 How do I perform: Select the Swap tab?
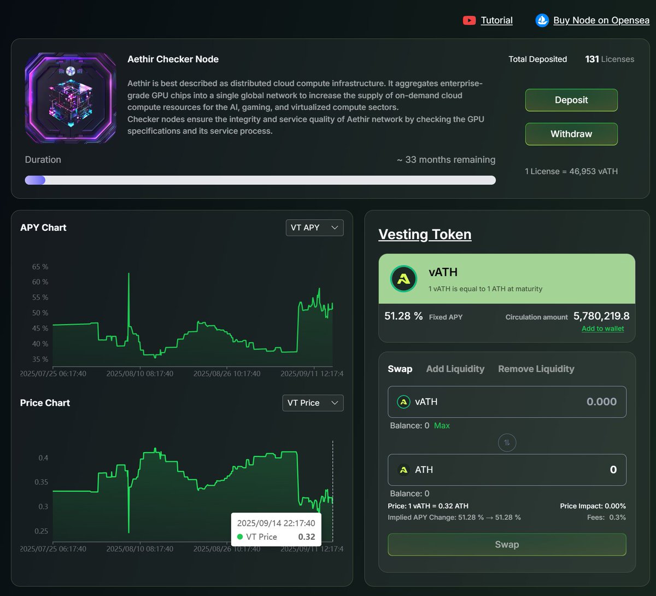400,369
